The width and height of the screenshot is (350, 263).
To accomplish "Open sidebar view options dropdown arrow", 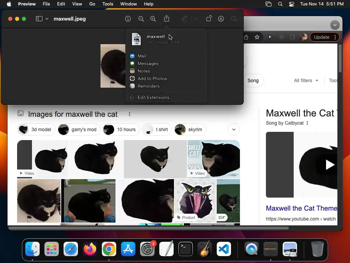I will click(x=47, y=19).
